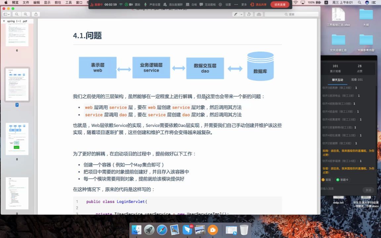The image size is (381, 238).
Task: Zoom in using the magnifier plus icon
Action: [26, 14]
